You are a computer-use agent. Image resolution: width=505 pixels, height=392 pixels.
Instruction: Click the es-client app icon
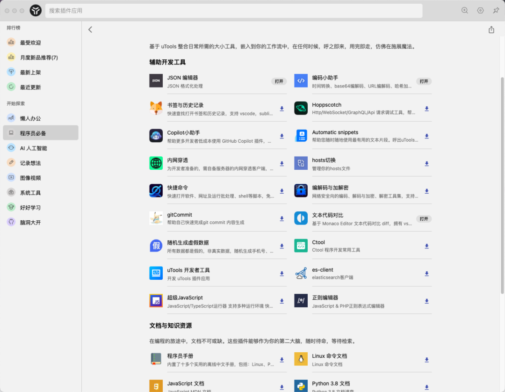(x=301, y=273)
